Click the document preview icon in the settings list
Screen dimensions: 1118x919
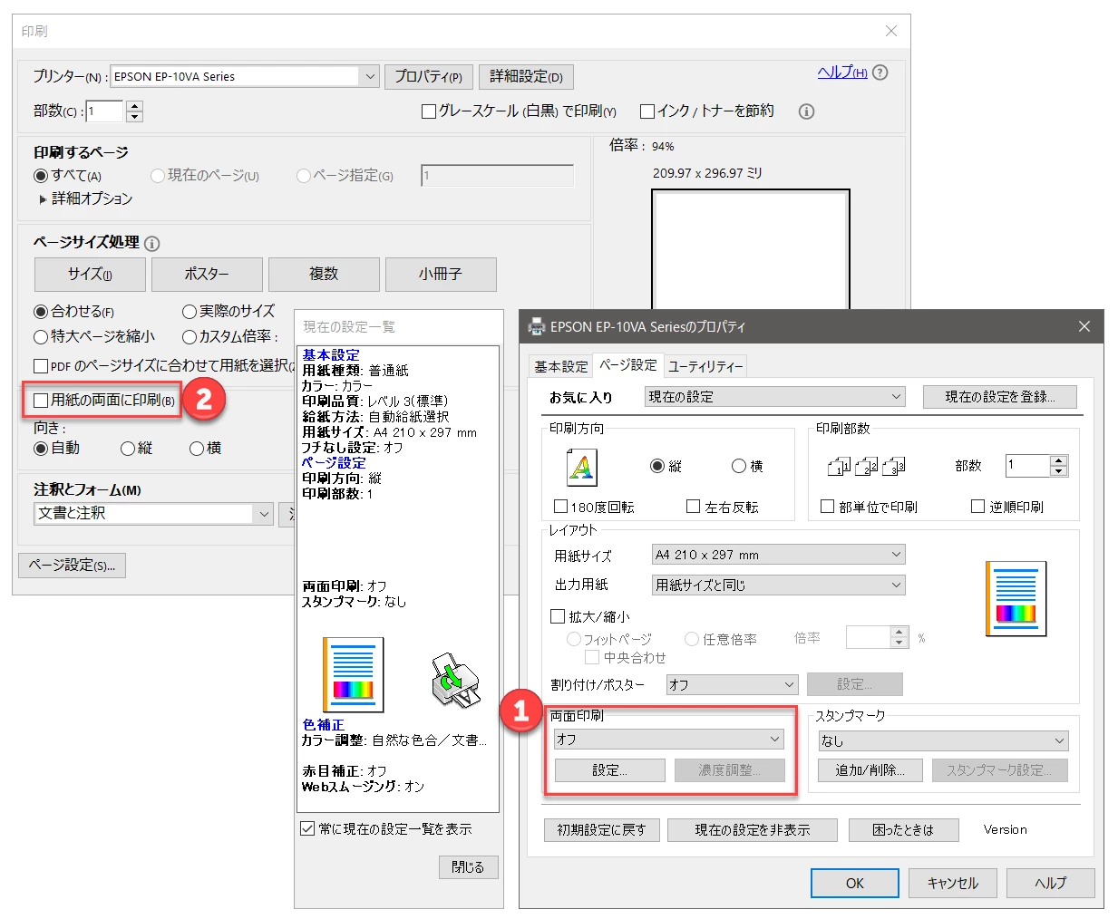click(x=354, y=674)
